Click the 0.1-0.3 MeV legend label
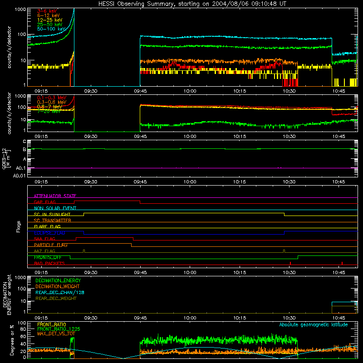Viewport: 363px width, 363px height. pos(52,98)
